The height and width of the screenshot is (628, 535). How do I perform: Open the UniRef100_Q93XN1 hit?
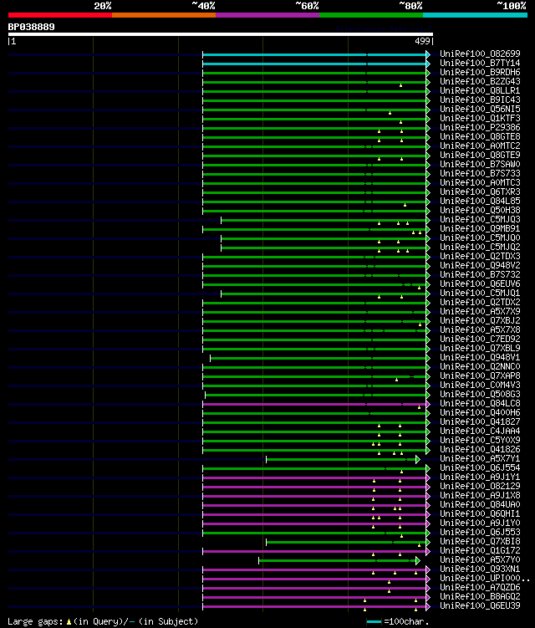pyautogui.click(x=480, y=569)
